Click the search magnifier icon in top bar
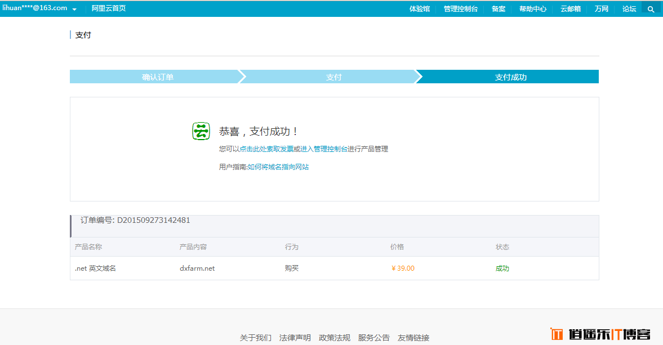The image size is (663, 345). click(x=651, y=9)
